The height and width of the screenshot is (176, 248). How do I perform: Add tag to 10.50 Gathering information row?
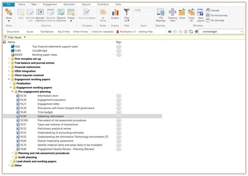[119, 116]
